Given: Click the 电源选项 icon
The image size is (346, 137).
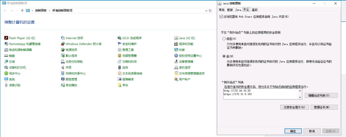Looking at the screenshot, I should coord(63,50).
